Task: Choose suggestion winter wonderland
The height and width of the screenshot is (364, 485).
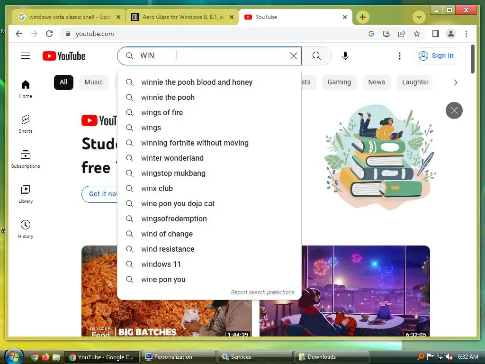Action: coord(209,158)
